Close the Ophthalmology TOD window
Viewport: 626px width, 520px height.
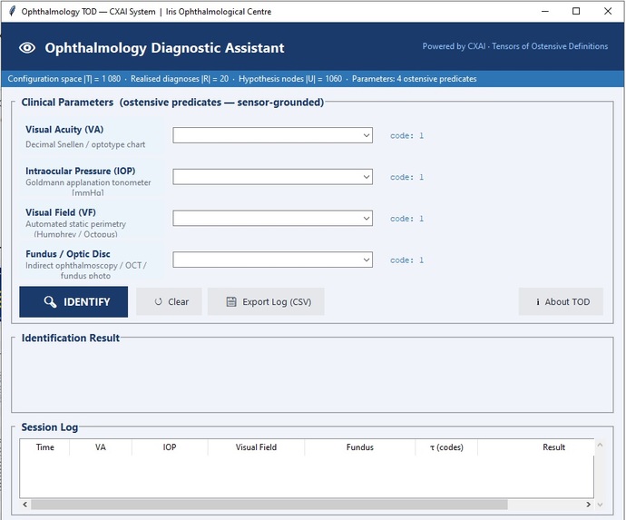[x=608, y=11]
